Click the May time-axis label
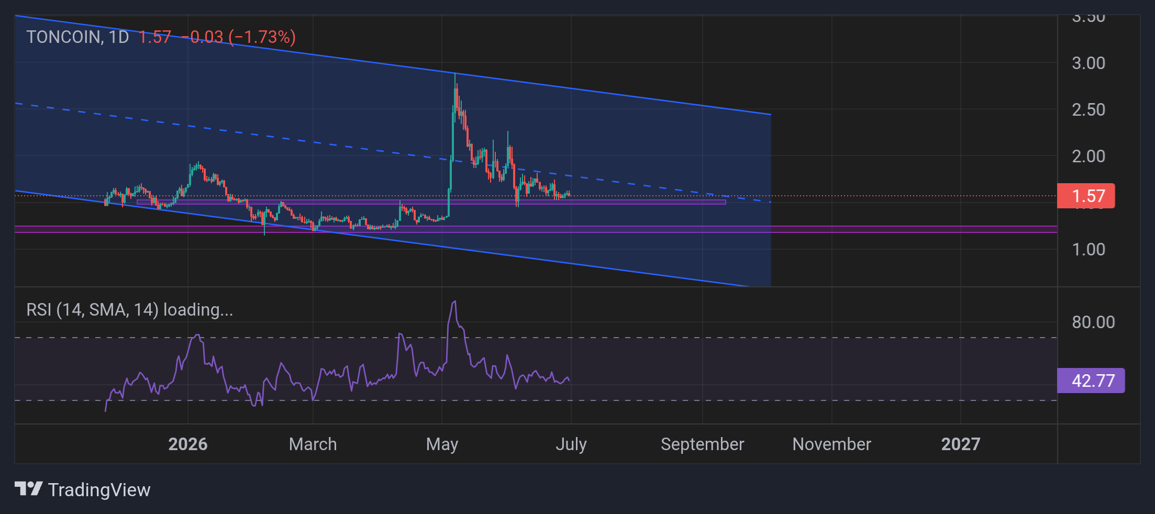Image resolution: width=1155 pixels, height=514 pixels. coord(442,444)
